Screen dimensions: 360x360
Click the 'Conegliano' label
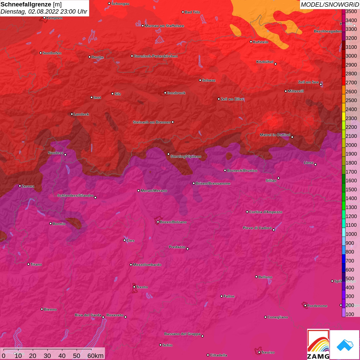pyautogui.click(x=278, y=317)
